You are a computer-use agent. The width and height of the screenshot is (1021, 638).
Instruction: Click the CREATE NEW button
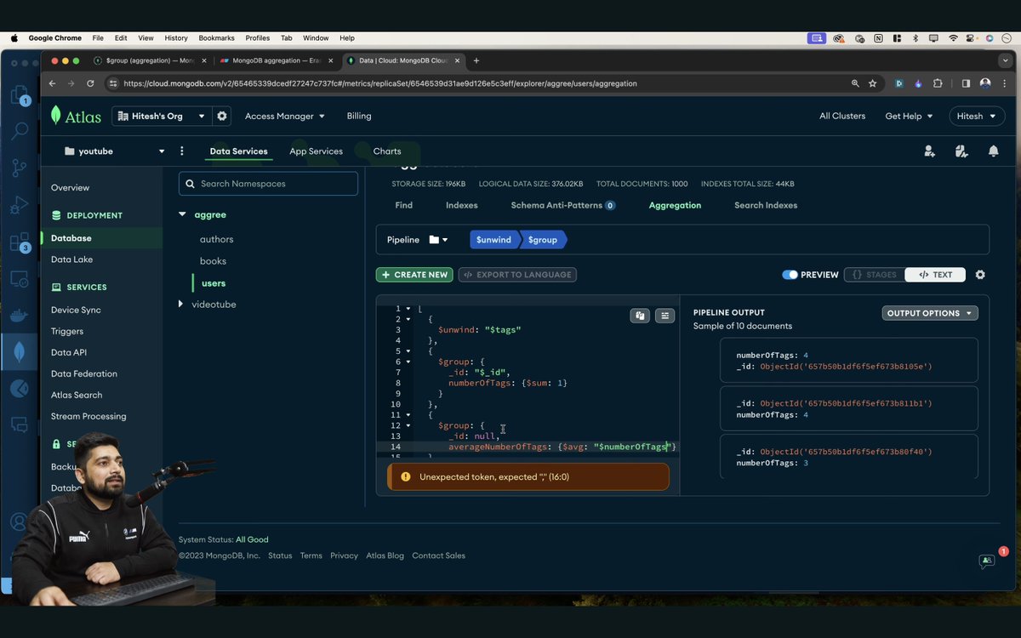(x=414, y=275)
